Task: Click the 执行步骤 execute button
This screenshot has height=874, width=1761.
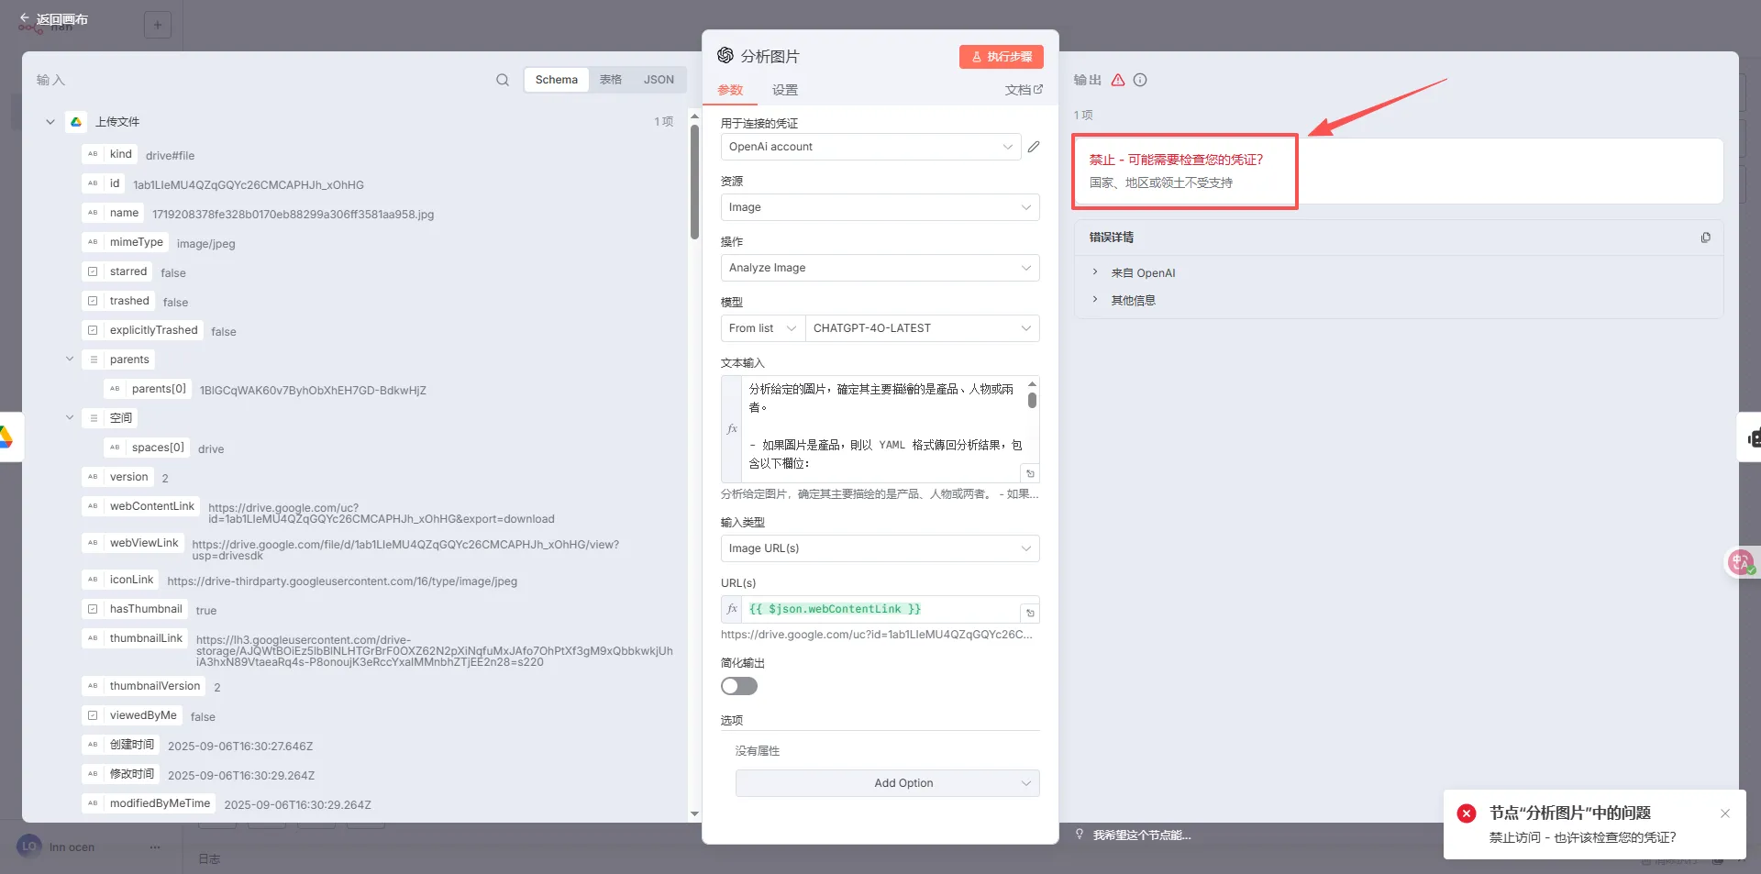Action: (1001, 57)
